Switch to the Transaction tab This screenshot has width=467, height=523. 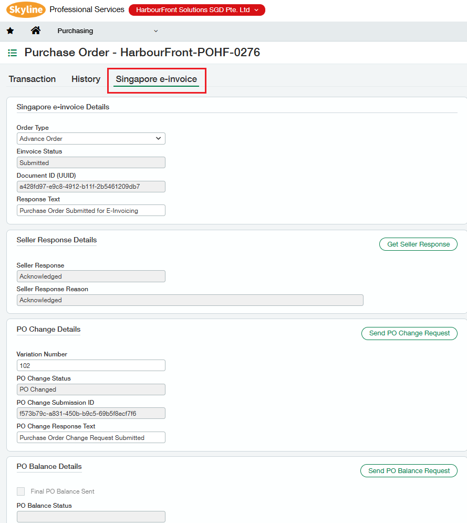coord(33,79)
